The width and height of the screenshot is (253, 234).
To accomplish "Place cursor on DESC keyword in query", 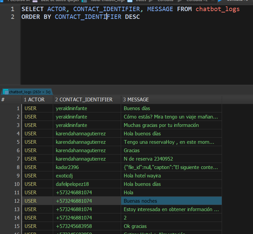I will [x=132, y=16].
